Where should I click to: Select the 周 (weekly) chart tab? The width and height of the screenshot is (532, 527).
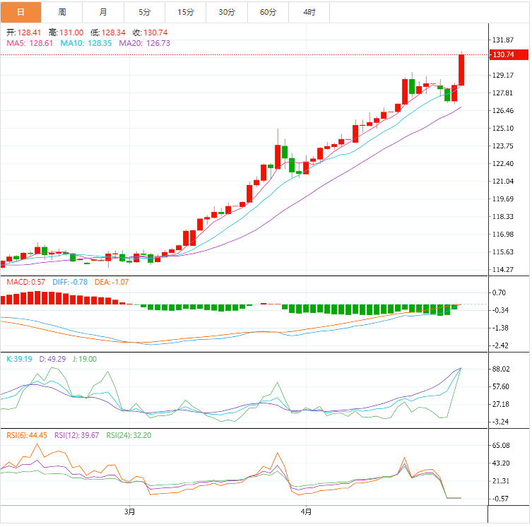click(62, 12)
